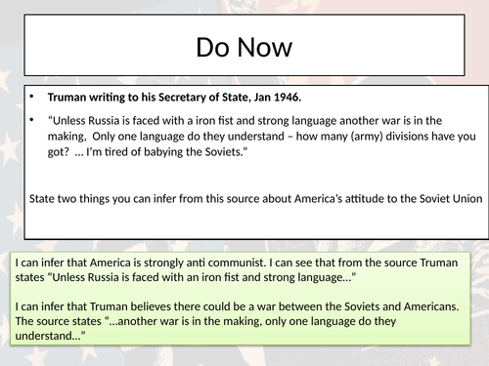Viewport: 489px width, 366px height.
Task: Click the first bullet point marker
Action: point(31,97)
